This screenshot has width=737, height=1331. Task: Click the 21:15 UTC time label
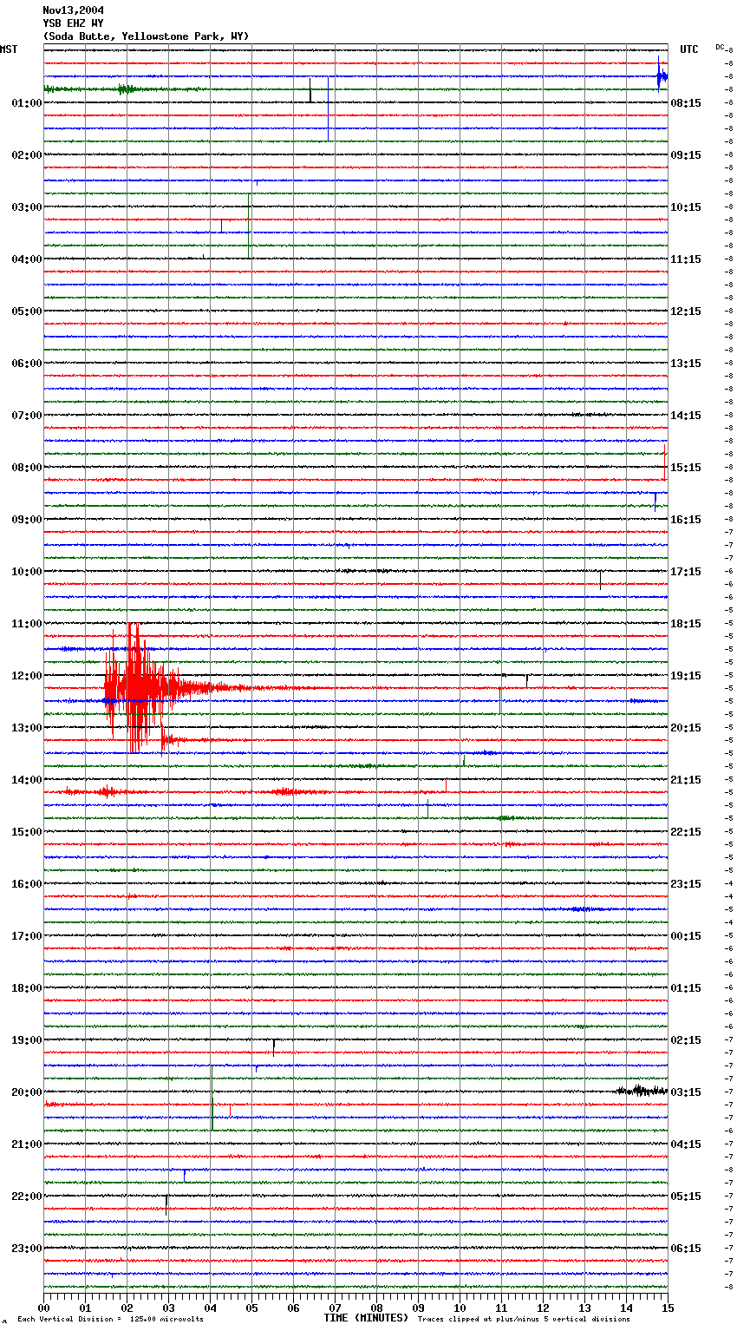click(x=686, y=780)
